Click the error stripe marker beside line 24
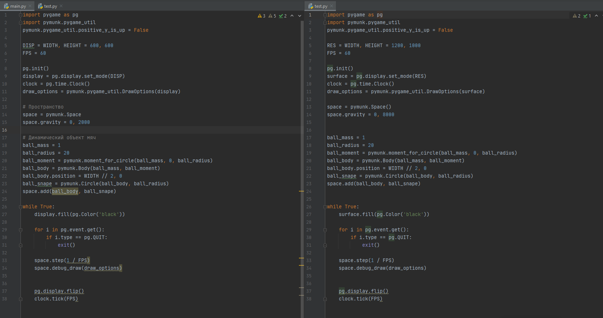 (x=301, y=191)
